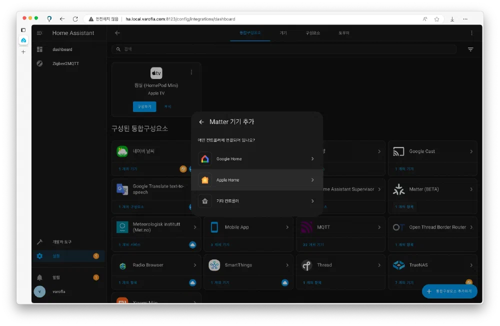
Task: Open three-dot menu on Apple TV card
Action: [191, 72]
